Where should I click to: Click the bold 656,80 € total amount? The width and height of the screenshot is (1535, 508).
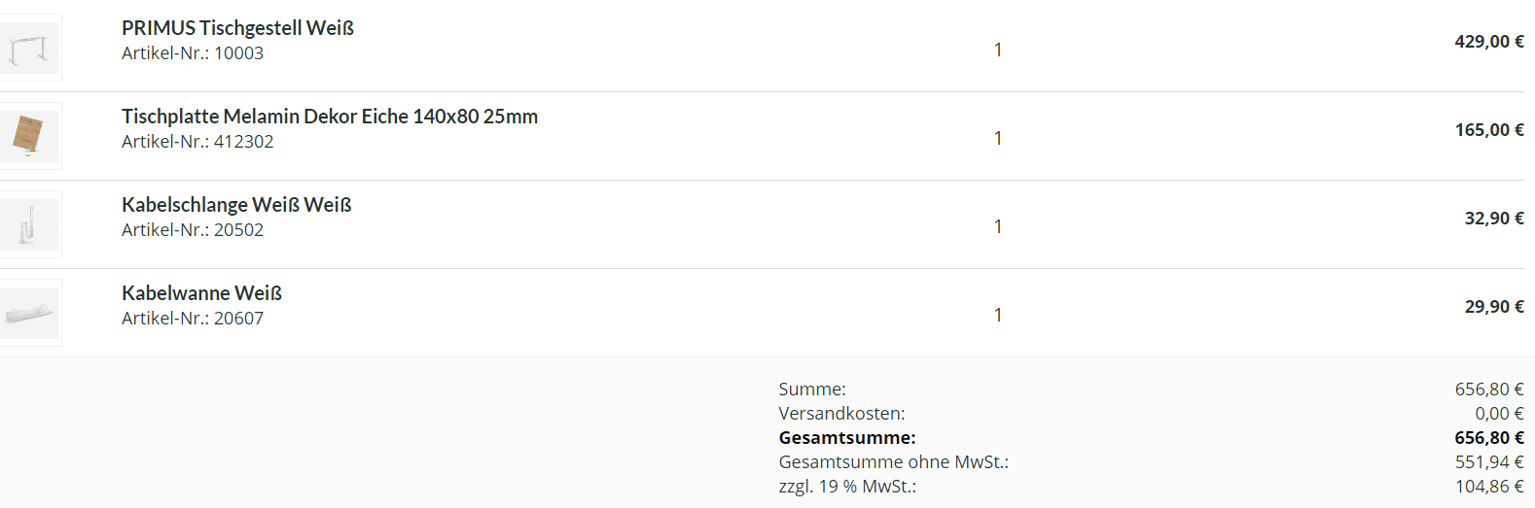(x=1489, y=438)
